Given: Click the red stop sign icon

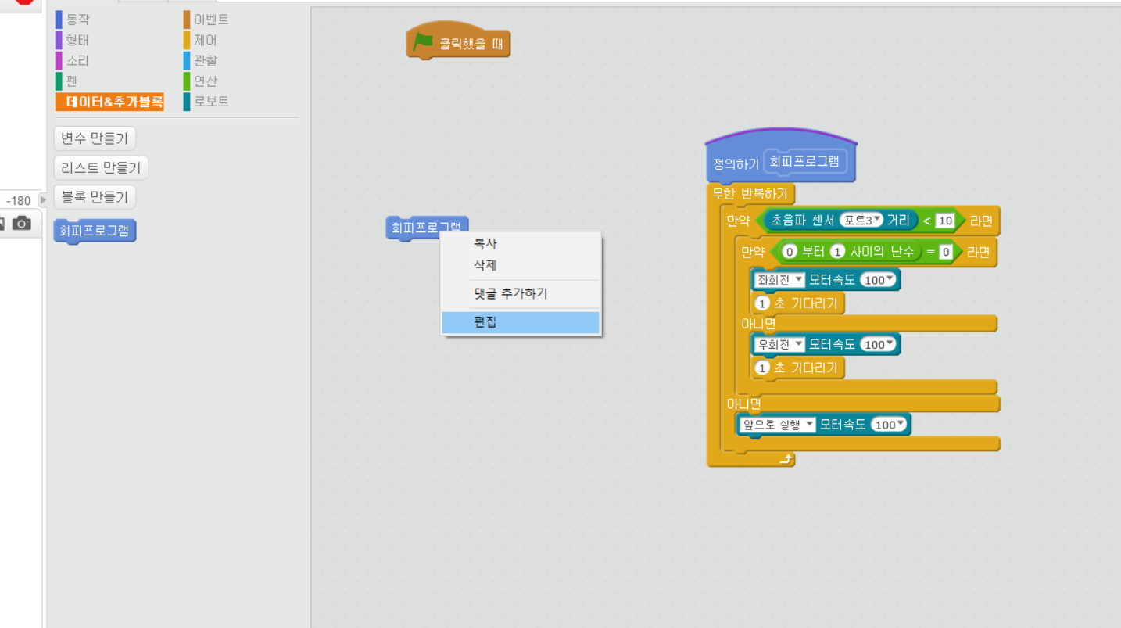Looking at the screenshot, I should point(24,2).
